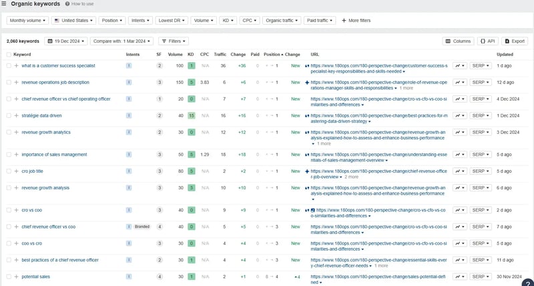Open the 19 Dec 2024 date picker
This screenshot has width=534, height=286.
coord(65,41)
